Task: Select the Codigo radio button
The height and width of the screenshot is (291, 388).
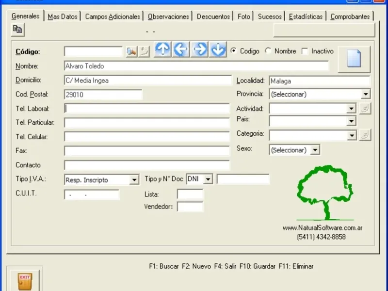Action: [x=233, y=51]
